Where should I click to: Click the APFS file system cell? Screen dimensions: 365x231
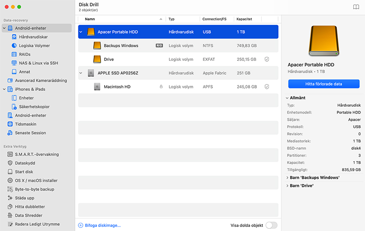tap(208, 87)
